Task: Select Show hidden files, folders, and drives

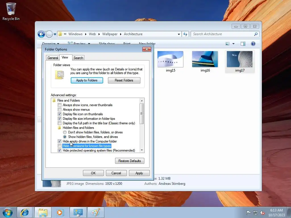Action: 65,137
